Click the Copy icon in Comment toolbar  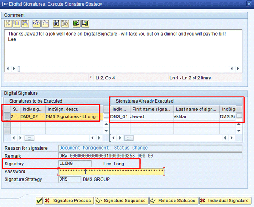click(16, 24)
